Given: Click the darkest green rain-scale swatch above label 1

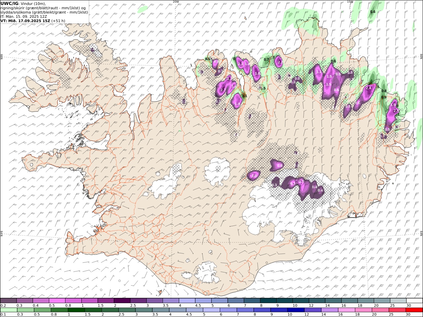Looking at the screenshot, I should coord(76,310).
